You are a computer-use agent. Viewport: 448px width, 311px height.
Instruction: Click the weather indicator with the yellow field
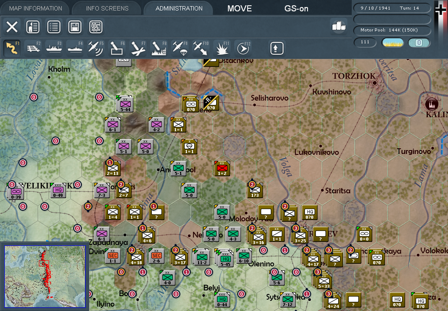pyautogui.click(x=392, y=42)
